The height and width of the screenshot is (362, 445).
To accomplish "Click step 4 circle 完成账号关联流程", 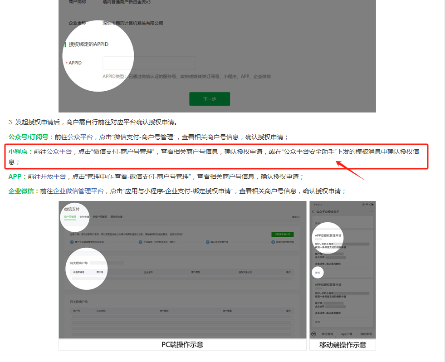I will coord(273,242).
